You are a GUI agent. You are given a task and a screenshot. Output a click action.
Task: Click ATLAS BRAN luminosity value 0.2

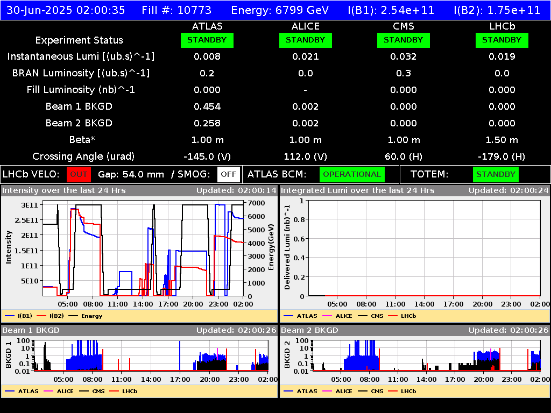pos(207,73)
